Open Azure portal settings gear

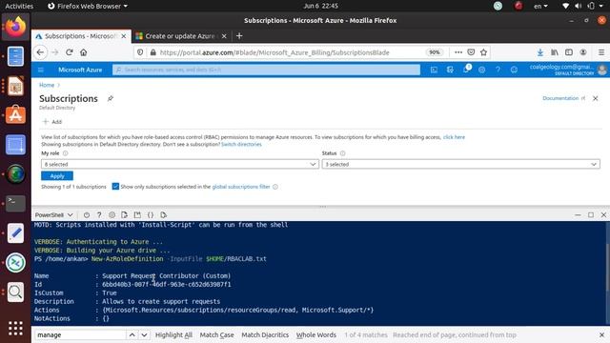(481, 70)
